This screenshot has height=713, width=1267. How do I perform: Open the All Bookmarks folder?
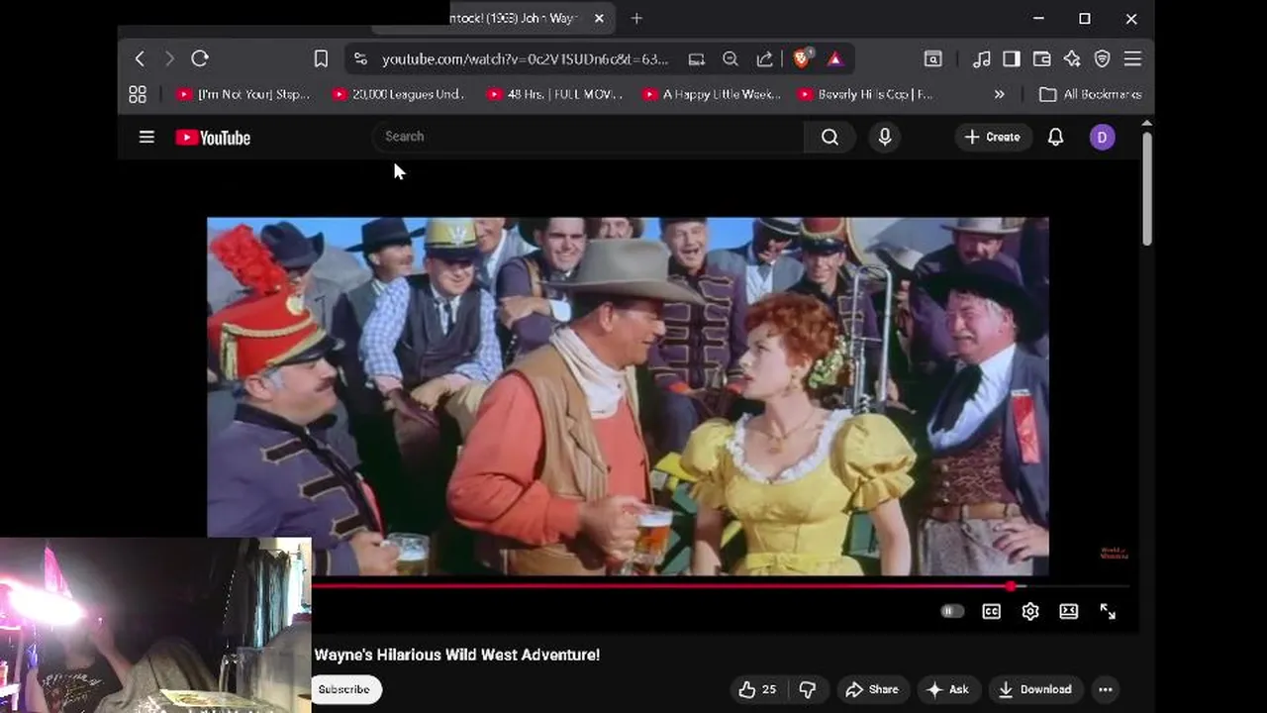coord(1091,94)
